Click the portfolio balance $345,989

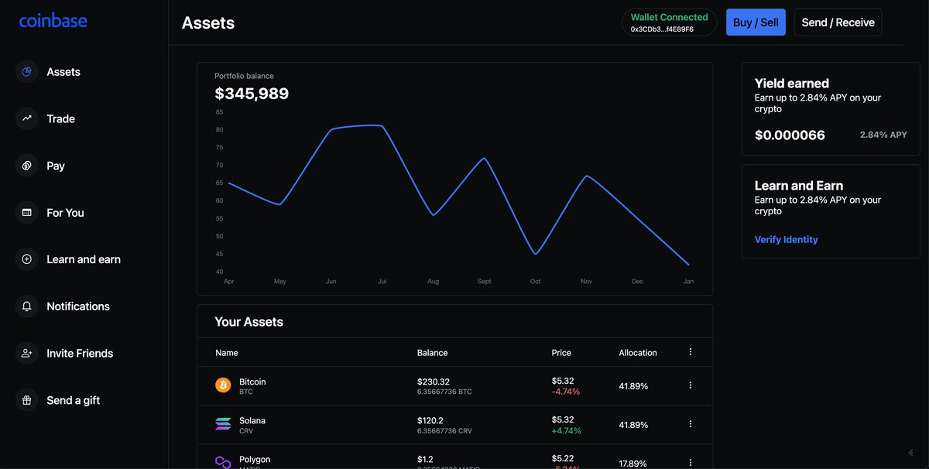point(252,94)
